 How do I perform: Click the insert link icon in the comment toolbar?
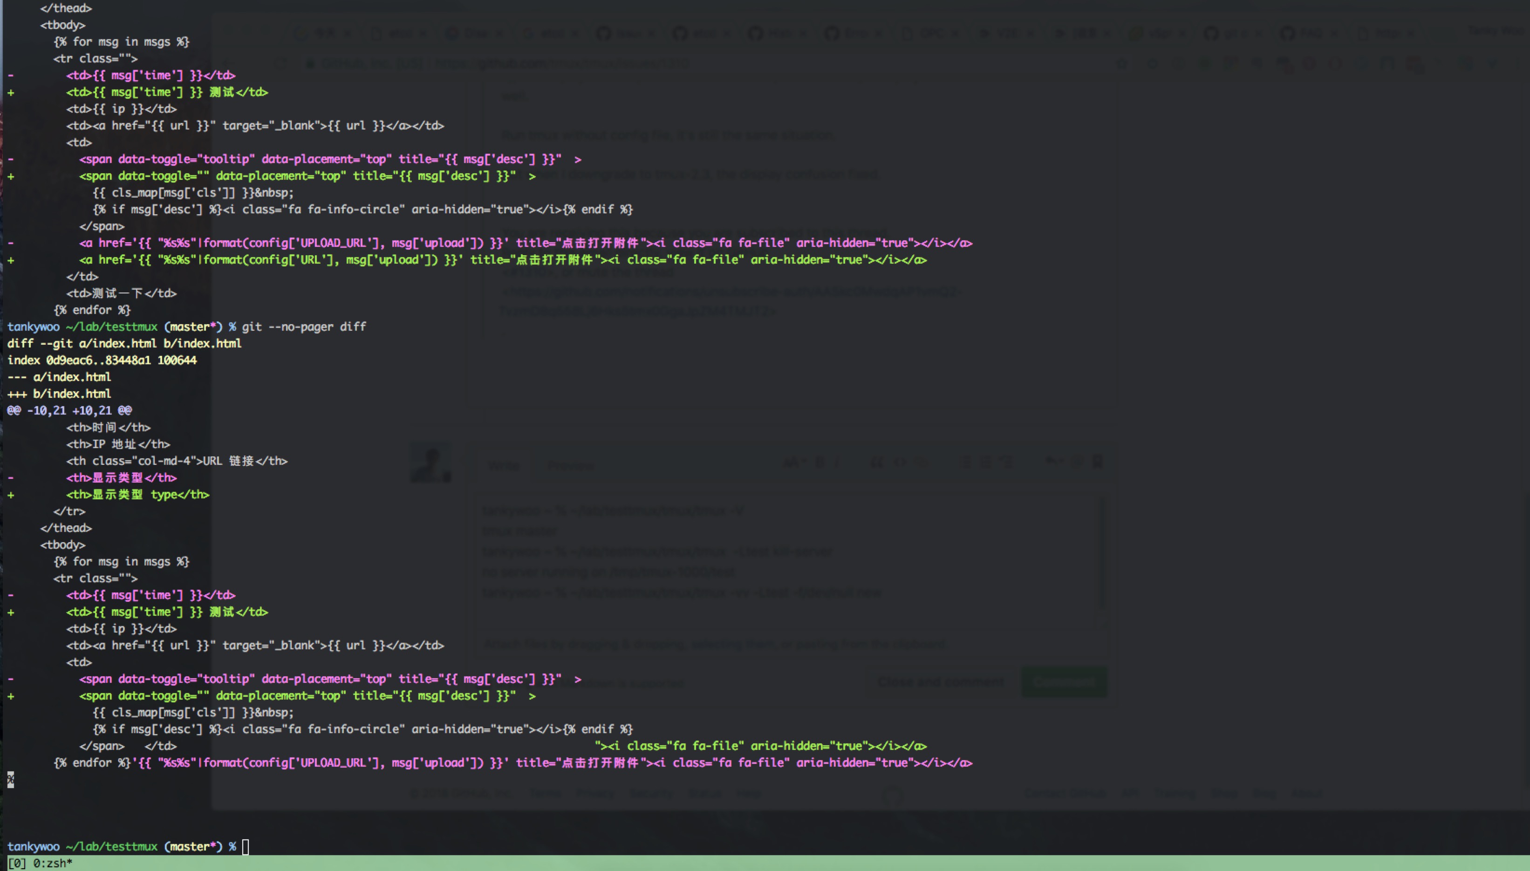[921, 462]
